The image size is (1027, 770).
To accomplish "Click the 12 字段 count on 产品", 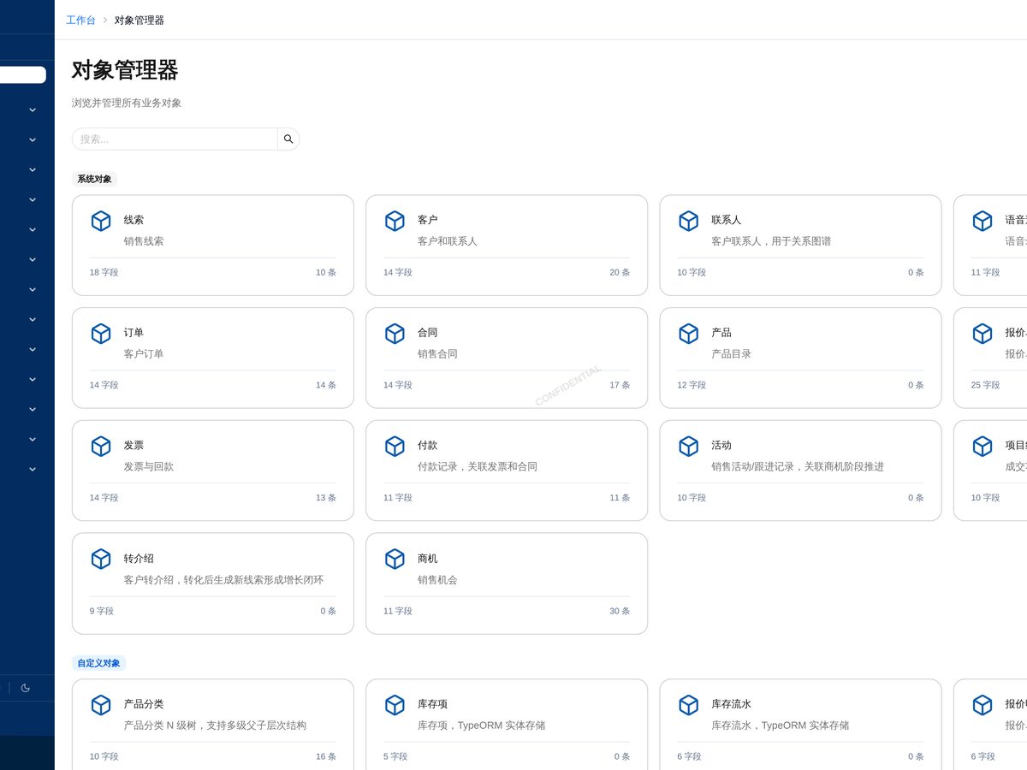I will click(x=692, y=385).
